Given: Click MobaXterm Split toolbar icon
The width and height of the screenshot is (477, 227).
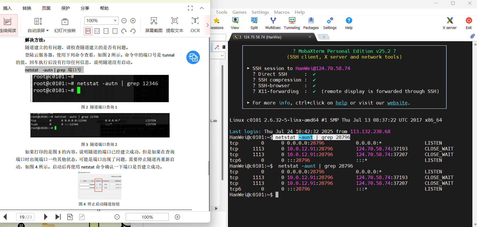Looking at the screenshot, I should 254,23.
